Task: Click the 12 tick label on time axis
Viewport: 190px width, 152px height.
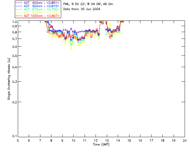Action: point(96,140)
